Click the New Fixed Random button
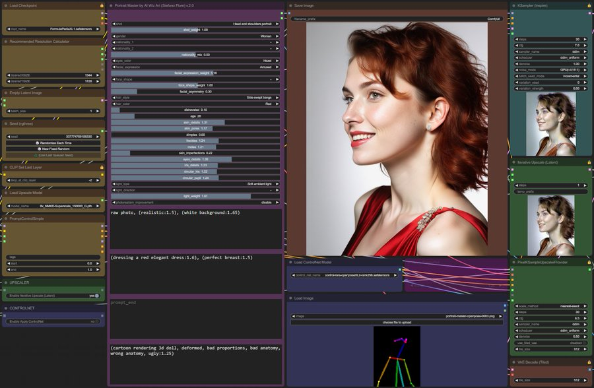Screen dimensions: 594x388 pyautogui.click(x=53, y=149)
